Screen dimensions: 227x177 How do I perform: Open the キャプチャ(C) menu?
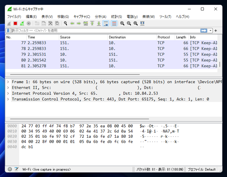(x=82, y=17)
